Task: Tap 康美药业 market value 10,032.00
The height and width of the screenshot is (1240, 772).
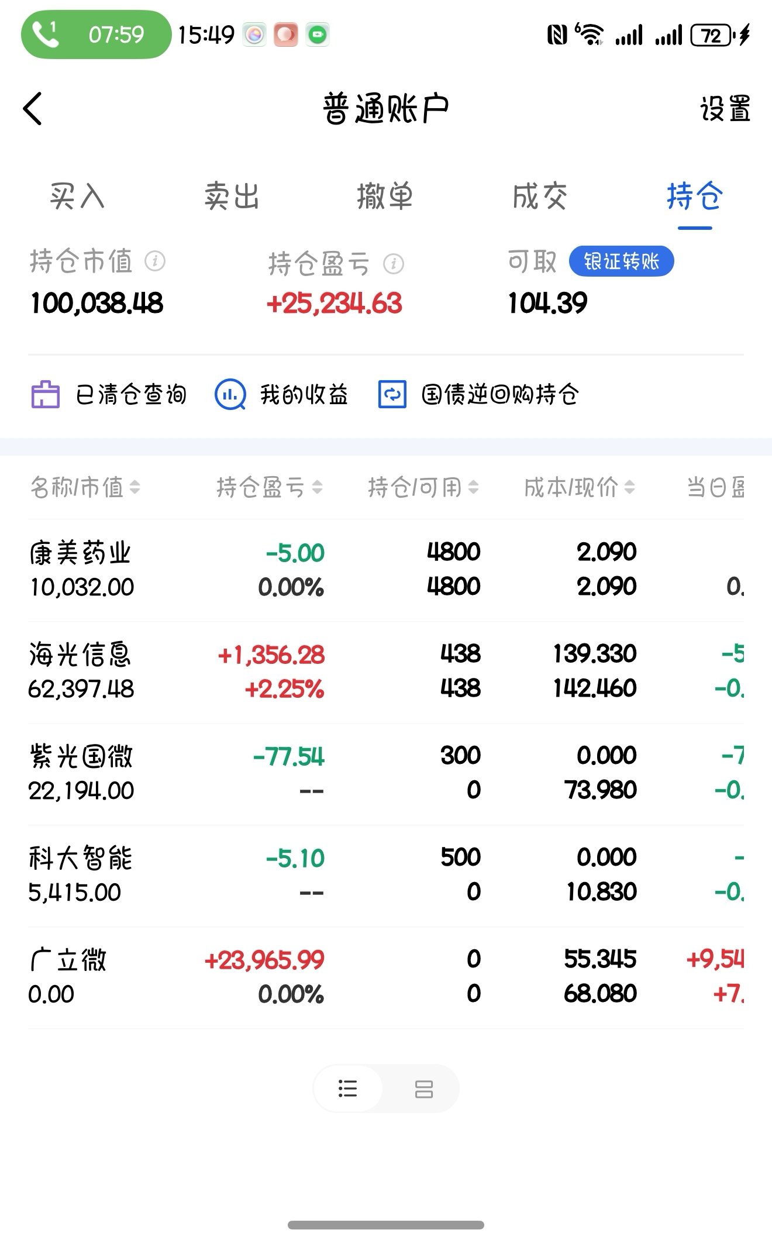Action: coord(82,587)
